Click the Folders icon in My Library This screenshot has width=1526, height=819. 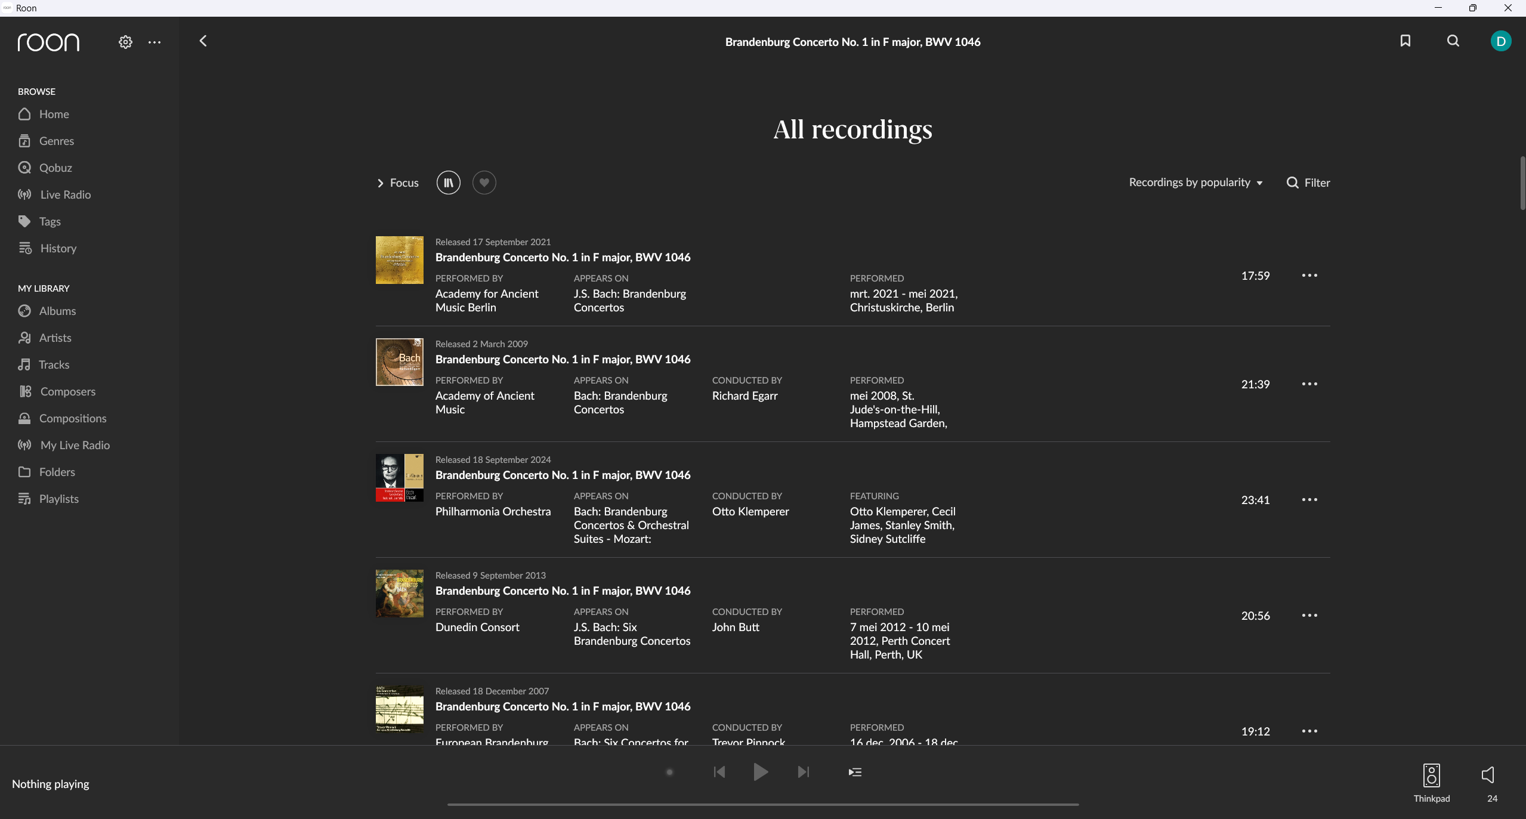pyautogui.click(x=24, y=472)
